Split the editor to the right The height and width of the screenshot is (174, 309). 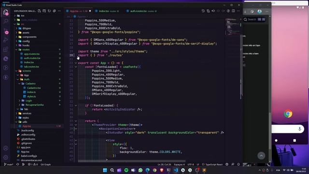click(x=233, y=11)
